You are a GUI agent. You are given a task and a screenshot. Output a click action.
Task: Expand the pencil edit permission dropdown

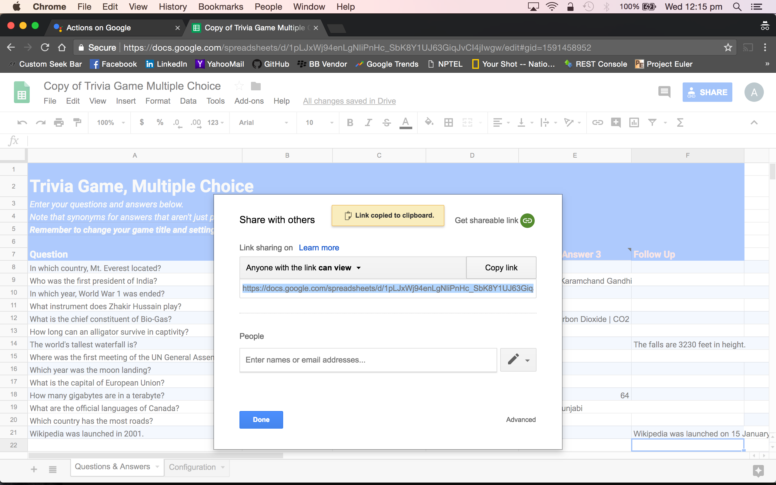point(518,360)
